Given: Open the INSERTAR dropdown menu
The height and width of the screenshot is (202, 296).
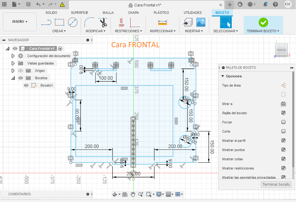Looking at the screenshot, I should coord(194,31).
